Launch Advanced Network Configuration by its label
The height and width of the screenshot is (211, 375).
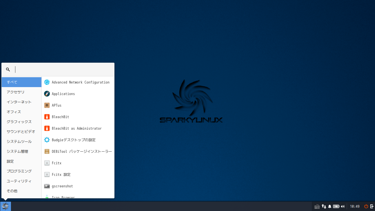(81, 82)
